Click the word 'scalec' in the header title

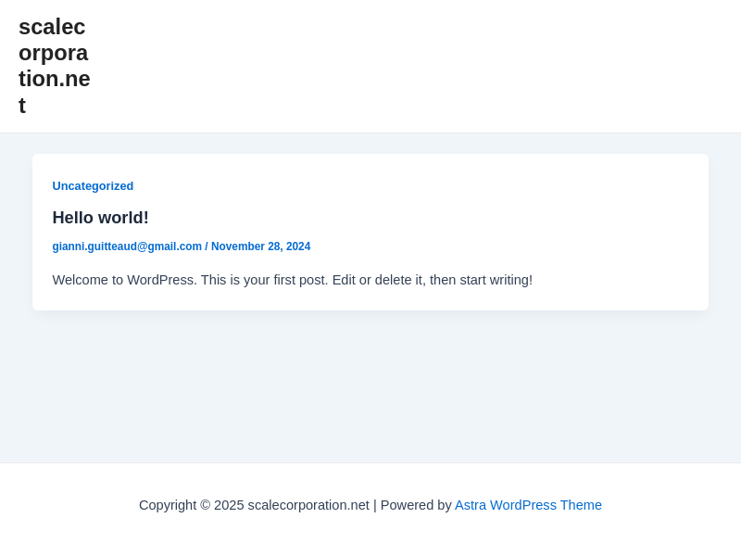(52, 27)
